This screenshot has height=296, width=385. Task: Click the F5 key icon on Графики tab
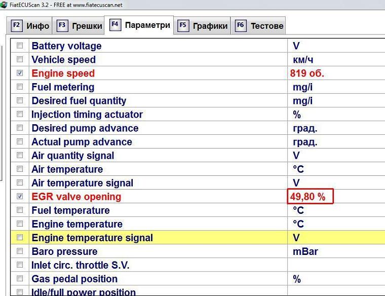(183, 25)
